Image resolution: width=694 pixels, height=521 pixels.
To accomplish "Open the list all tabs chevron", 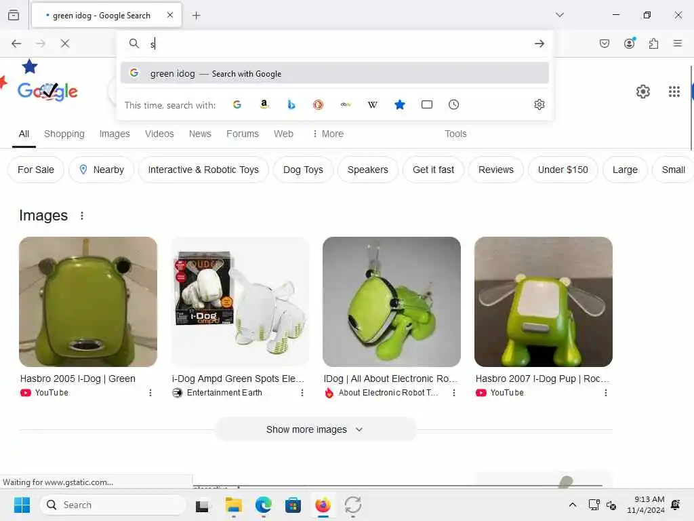I will pyautogui.click(x=560, y=15).
